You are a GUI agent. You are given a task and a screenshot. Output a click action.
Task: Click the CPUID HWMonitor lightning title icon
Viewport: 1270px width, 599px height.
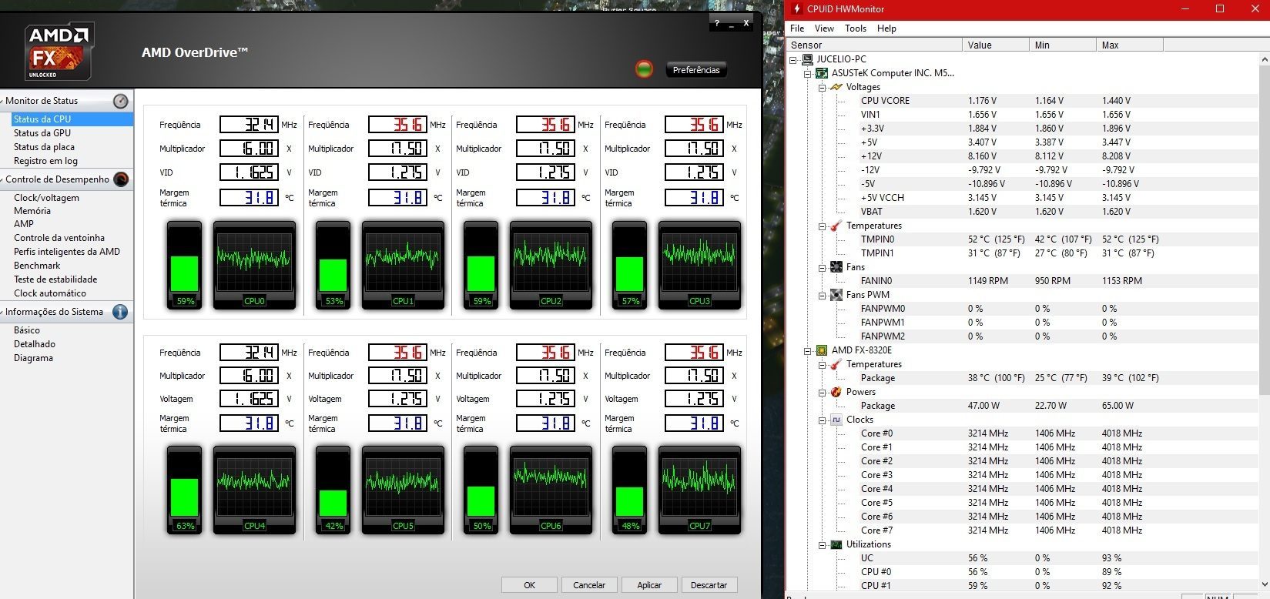click(x=796, y=9)
